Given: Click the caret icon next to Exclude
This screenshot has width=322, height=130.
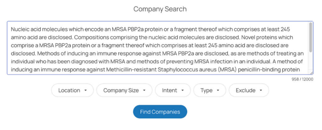Looking at the screenshot, I should (261, 91).
